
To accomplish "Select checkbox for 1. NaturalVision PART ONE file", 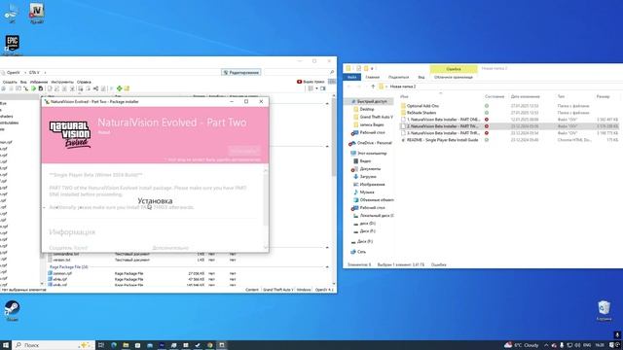I will [403, 120].
